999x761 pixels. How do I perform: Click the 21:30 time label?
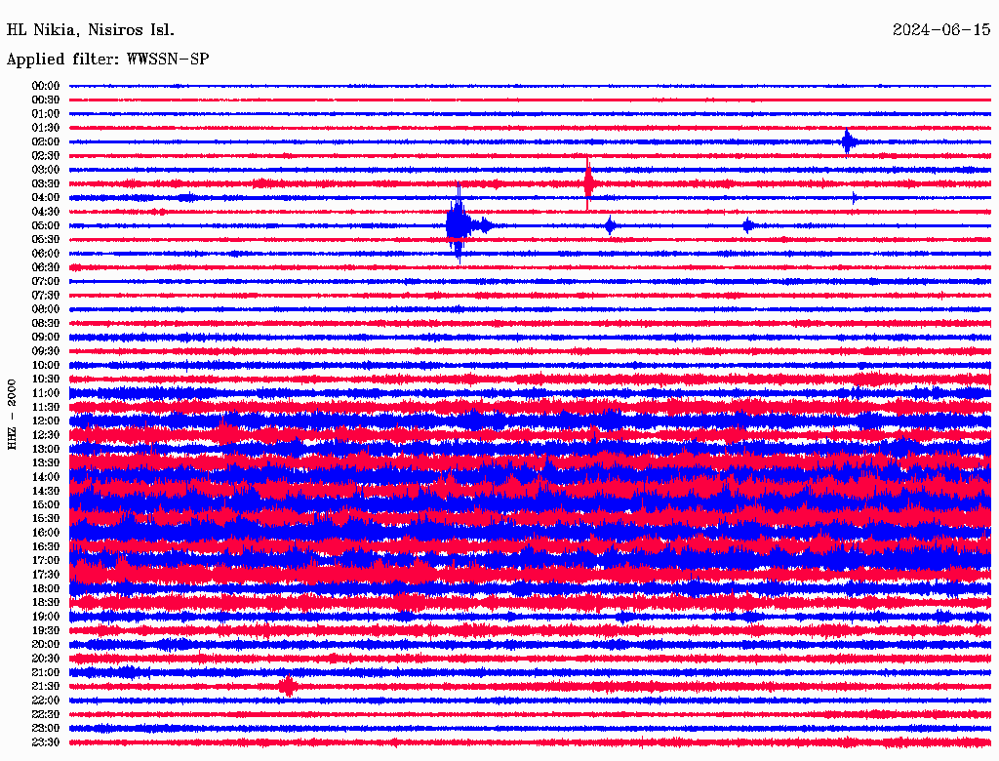coord(45,687)
